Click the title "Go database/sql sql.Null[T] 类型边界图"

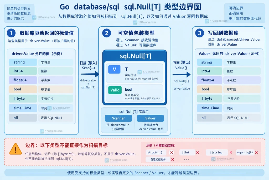[131, 7]
